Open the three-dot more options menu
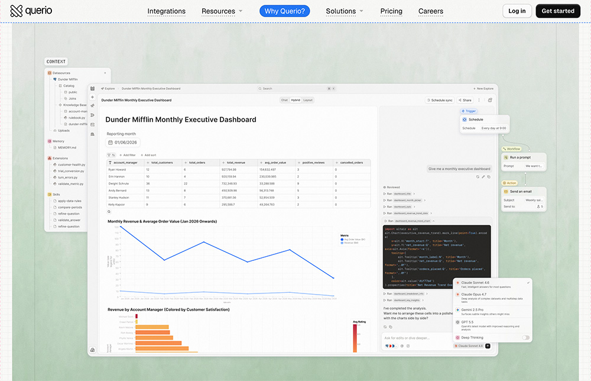 pyautogui.click(x=479, y=101)
